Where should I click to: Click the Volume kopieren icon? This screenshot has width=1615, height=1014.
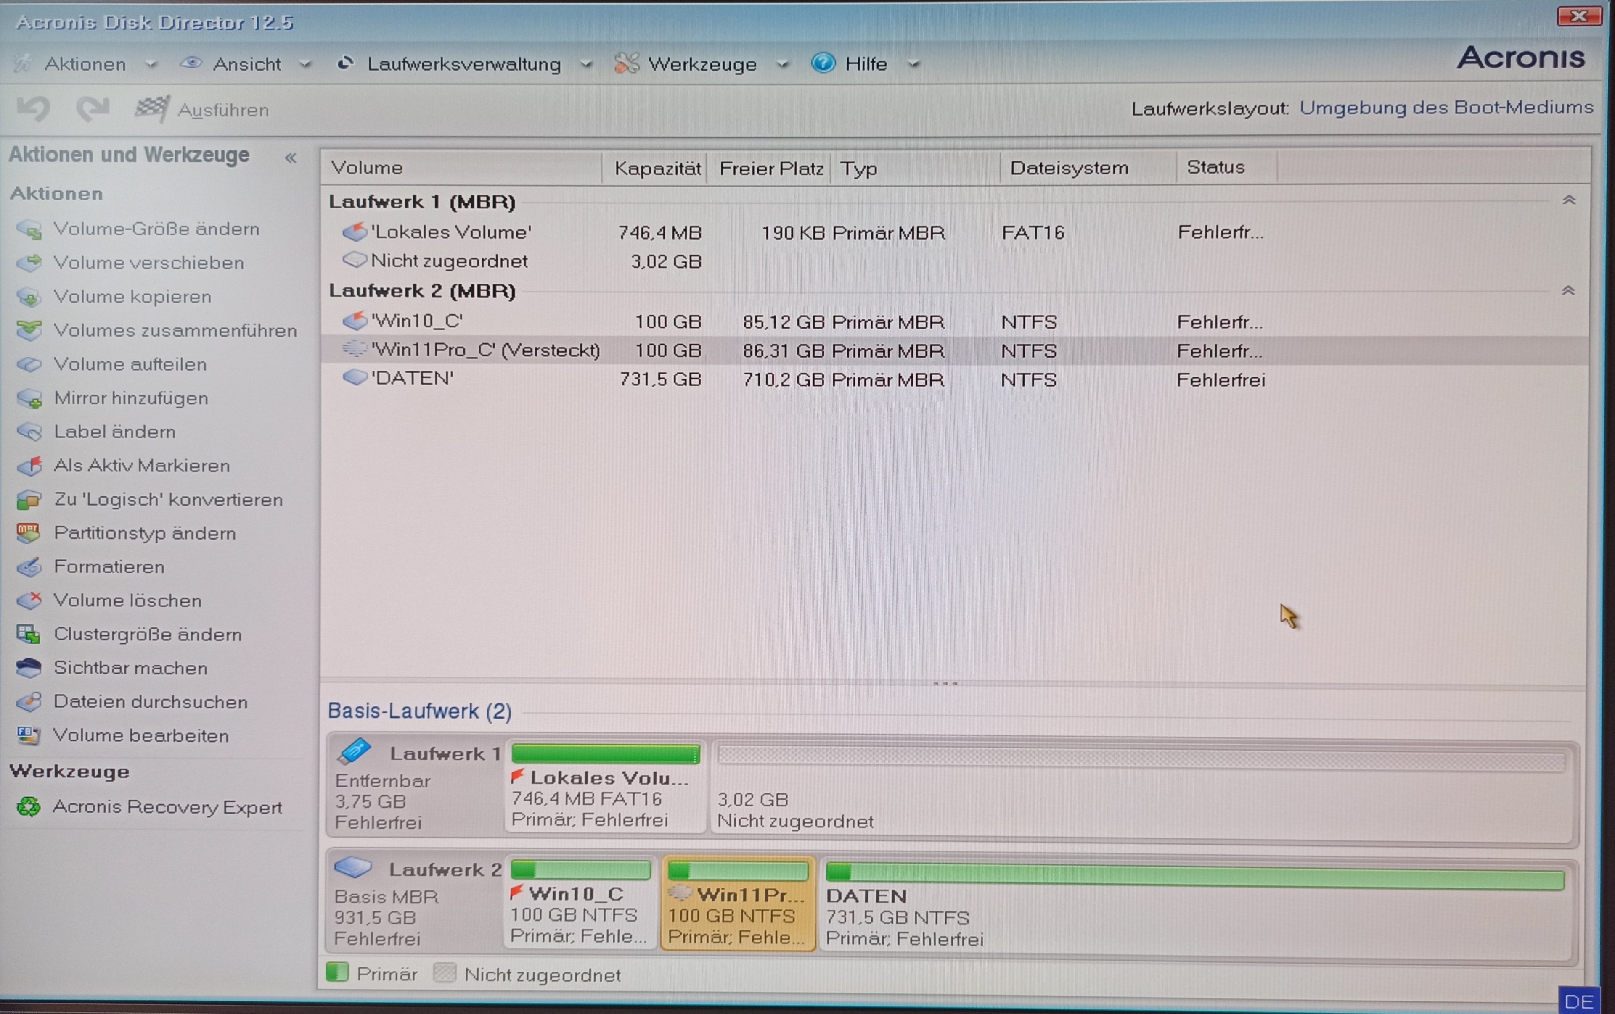(x=29, y=297)
